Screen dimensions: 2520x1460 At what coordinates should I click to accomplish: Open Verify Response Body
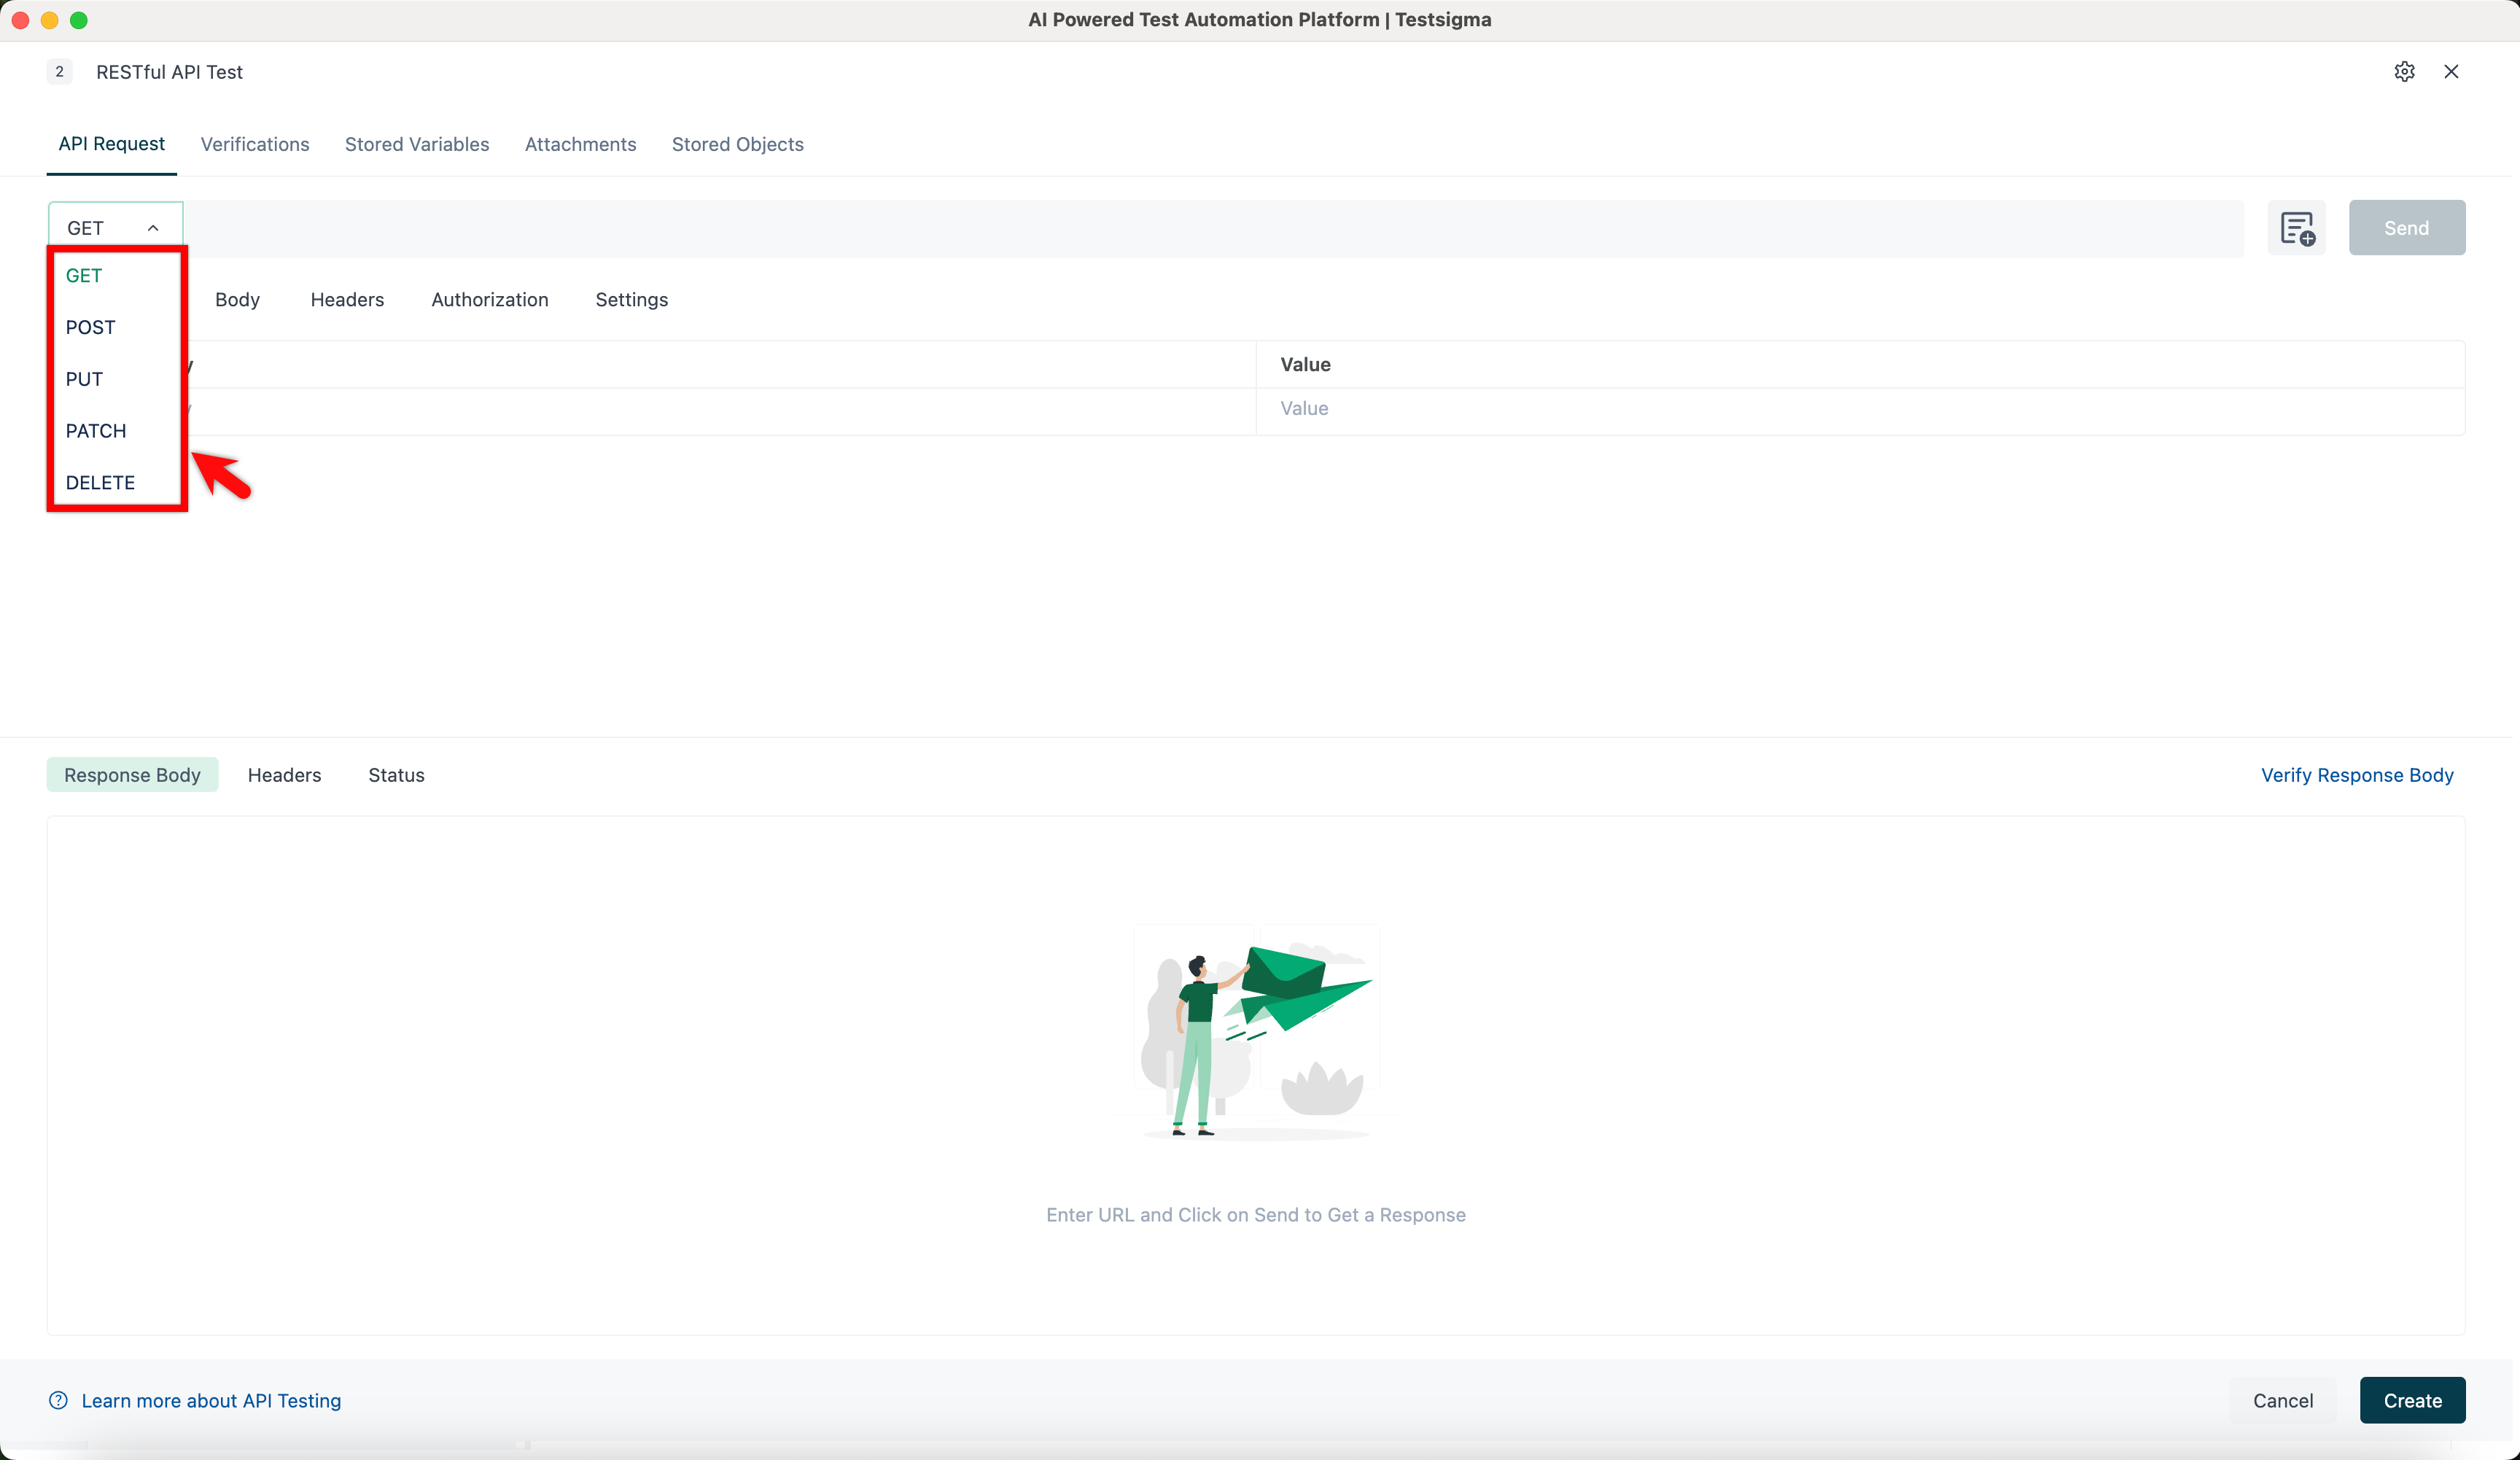click(2357, 775)
